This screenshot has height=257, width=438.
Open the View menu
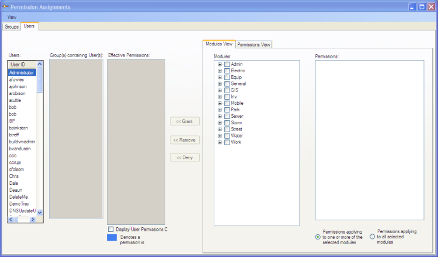[12, 17]
